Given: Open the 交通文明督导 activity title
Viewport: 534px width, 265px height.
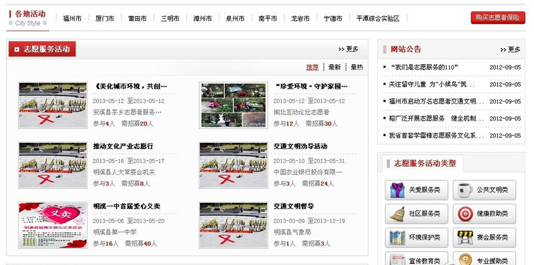Looking at the screenshot, I should pos(294,206).
